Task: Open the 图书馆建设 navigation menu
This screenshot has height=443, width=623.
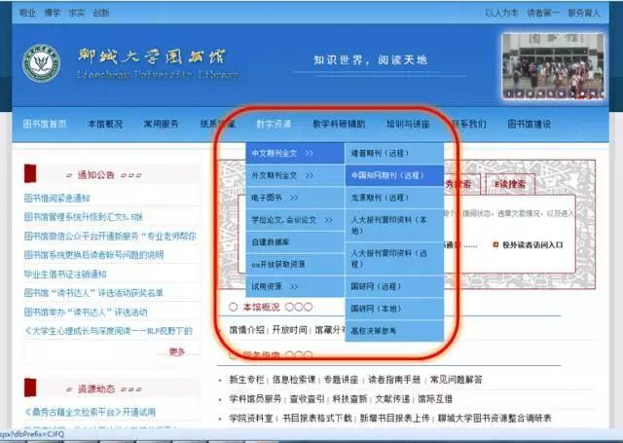Action: click(530, 124)
